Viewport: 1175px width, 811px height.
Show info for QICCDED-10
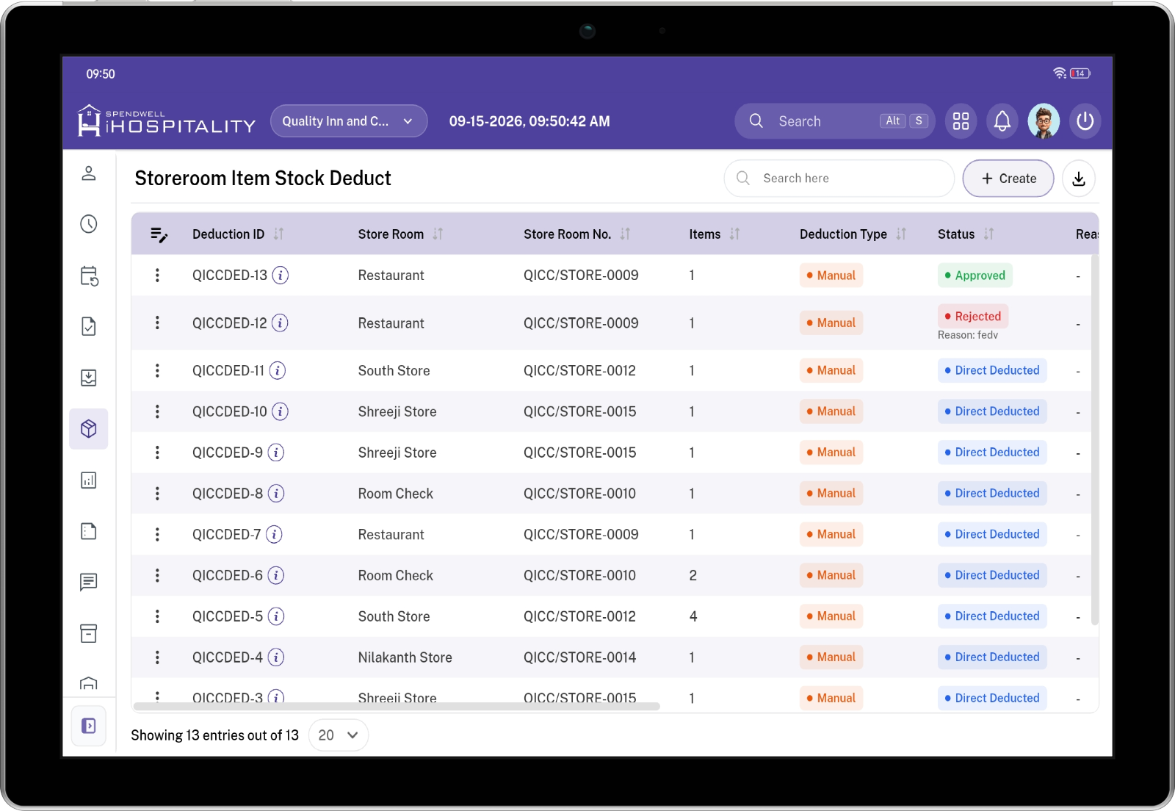pyautogui.click(x=280, y=411)
